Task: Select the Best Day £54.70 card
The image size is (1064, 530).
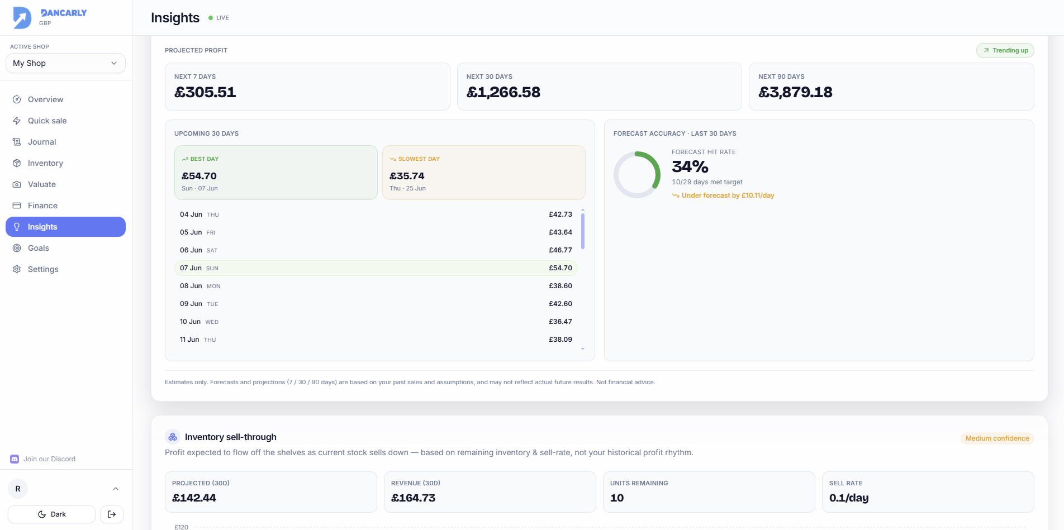Action: tap(276, 173)
